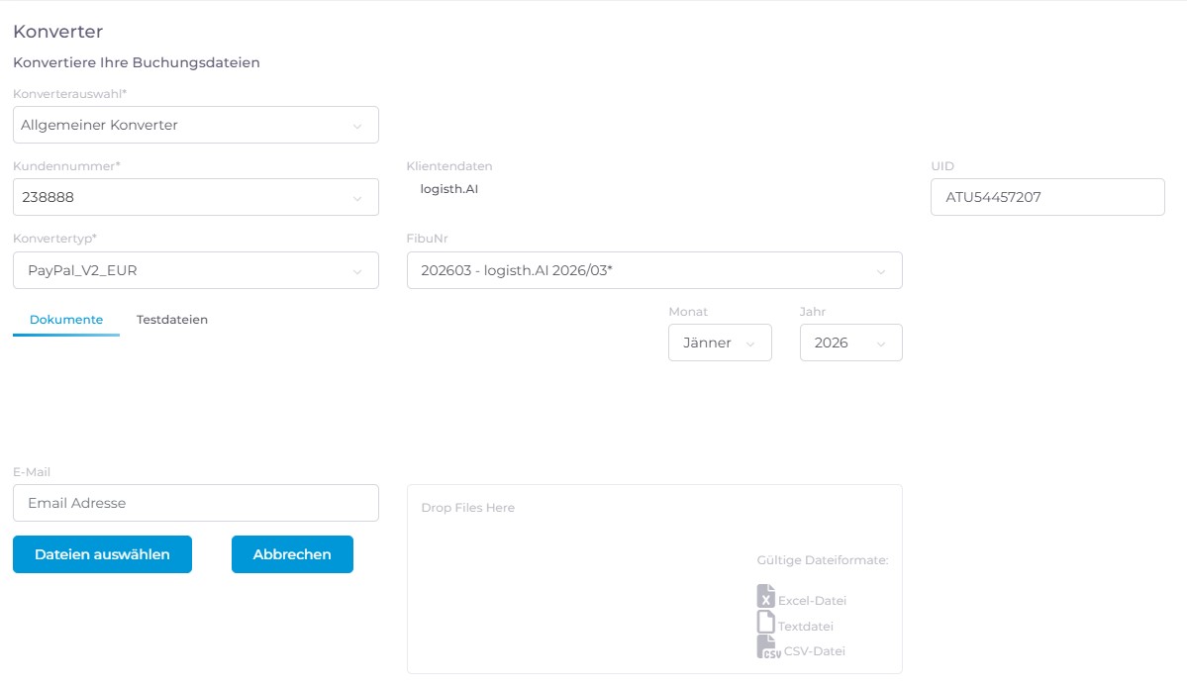Click into the UID text field
1187x687 pixels.
[1047, 197]
